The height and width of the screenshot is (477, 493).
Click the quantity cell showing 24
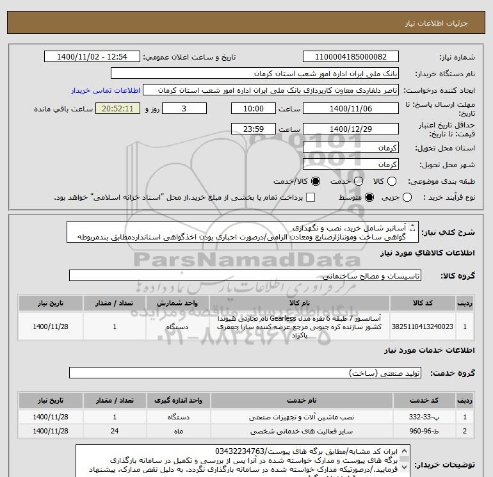coord(115,431)
